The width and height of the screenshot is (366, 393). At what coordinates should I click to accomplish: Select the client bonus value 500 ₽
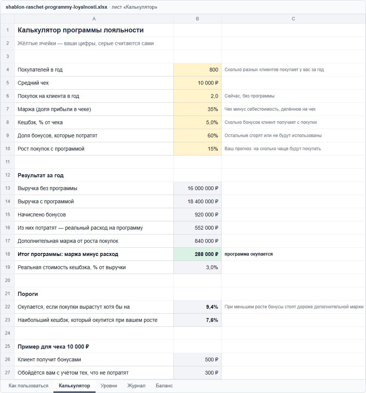197,359
